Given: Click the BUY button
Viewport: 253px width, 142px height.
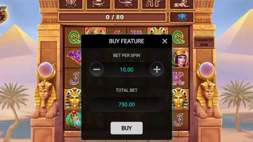Looking at the screenshot, I should (x=126, y=128).
